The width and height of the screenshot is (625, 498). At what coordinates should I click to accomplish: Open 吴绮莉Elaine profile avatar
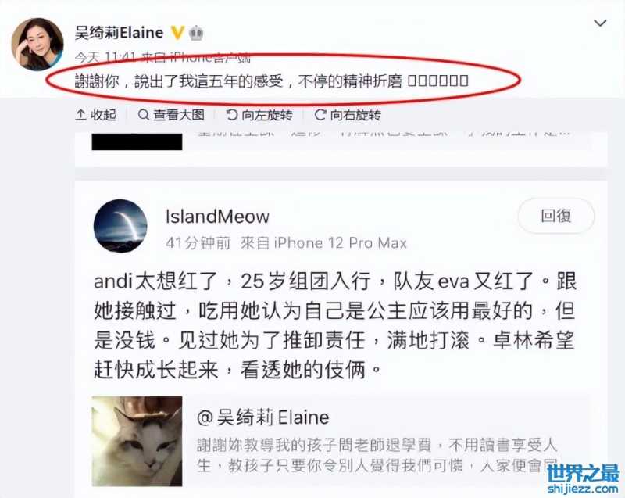click(37, 44)
